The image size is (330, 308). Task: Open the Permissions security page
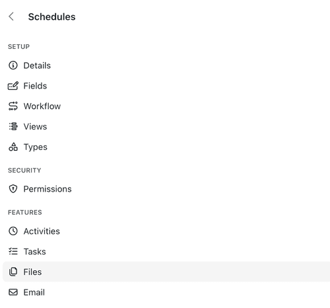click(x=48, y=189)
